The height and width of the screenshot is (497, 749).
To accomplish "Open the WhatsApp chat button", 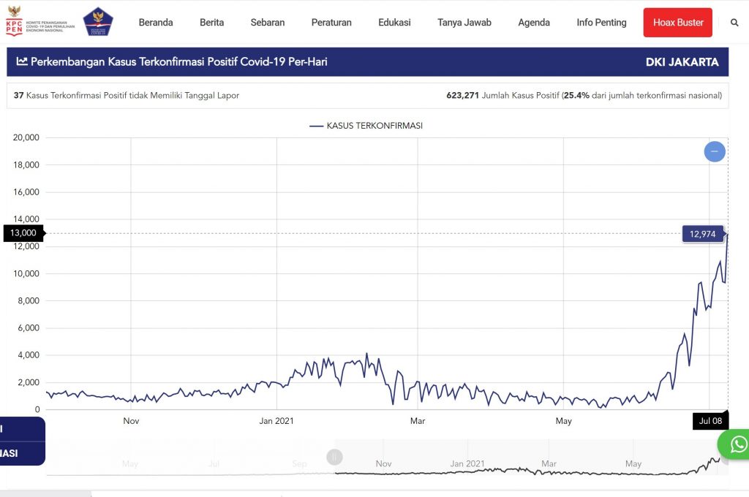I will click(x=737, y=444).
